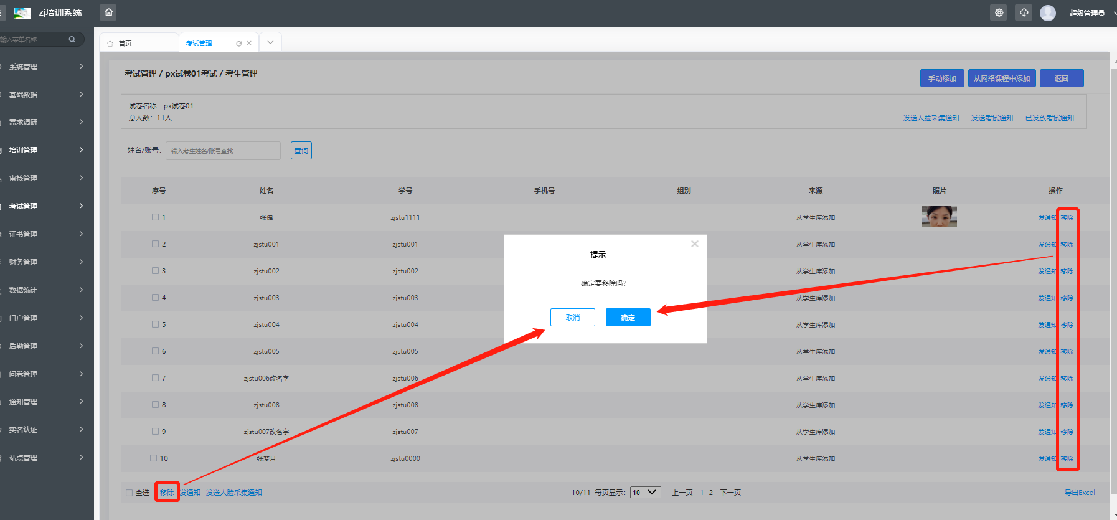Cancel the dialog with 取消 button
Screen dimensions: 1117x520
coord(573,318)
